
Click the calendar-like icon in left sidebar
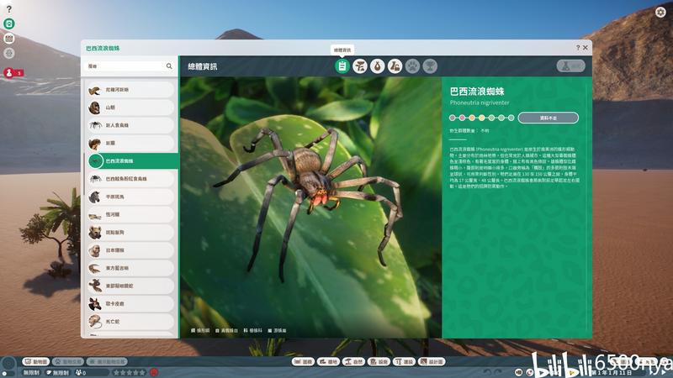pyautogui.click(x=9, y=39)
